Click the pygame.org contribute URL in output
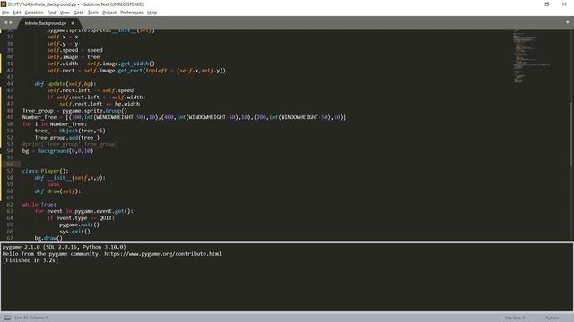The image size is (574, 322). click(x=163, y=253)
